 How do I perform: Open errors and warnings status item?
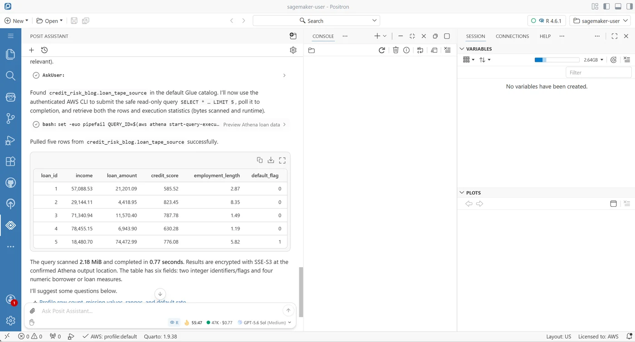click(x=30, y=337)
